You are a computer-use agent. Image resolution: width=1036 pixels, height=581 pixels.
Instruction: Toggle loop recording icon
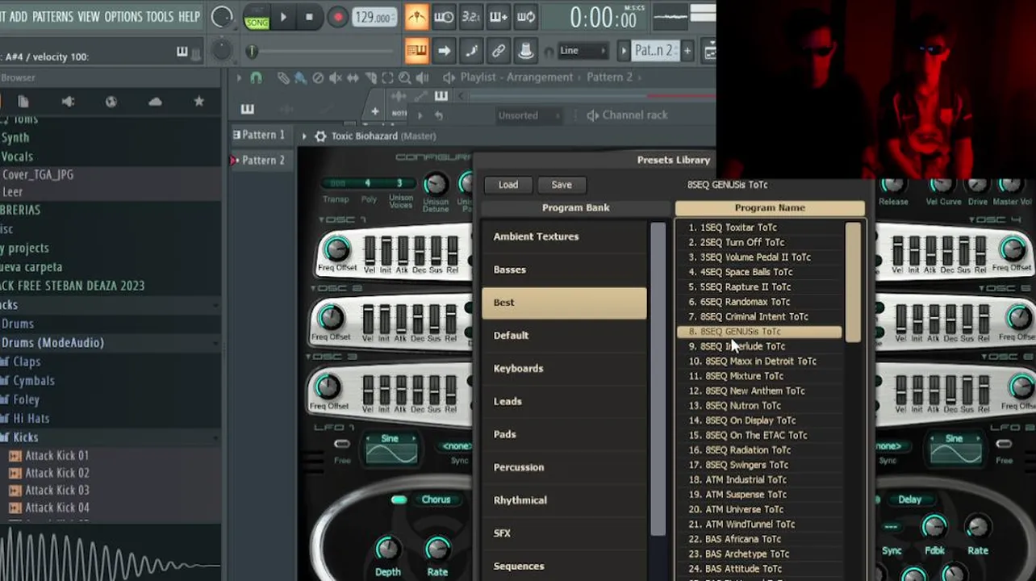pos(526,17)
